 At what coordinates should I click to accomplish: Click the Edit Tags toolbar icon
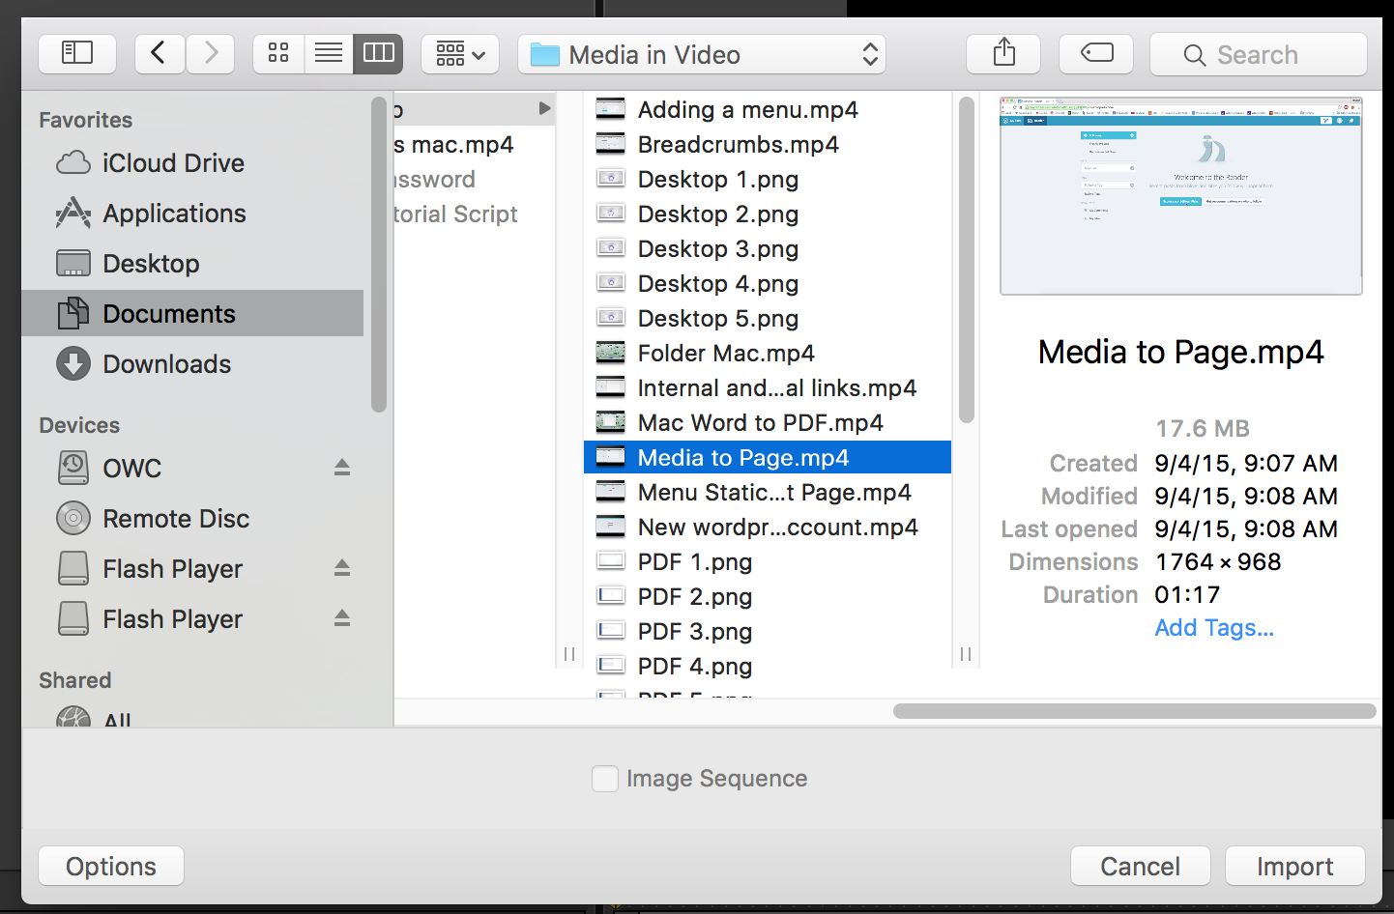pyautogui.click(x=1096, y=54)
